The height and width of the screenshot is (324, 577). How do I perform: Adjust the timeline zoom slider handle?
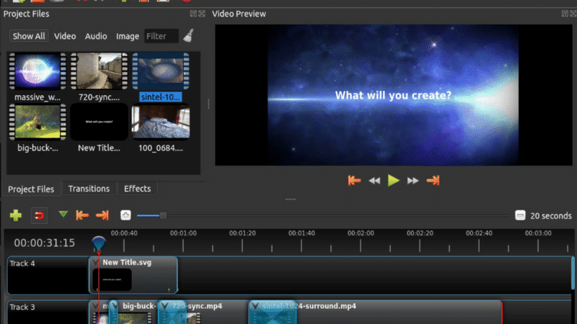click(163, 215)
